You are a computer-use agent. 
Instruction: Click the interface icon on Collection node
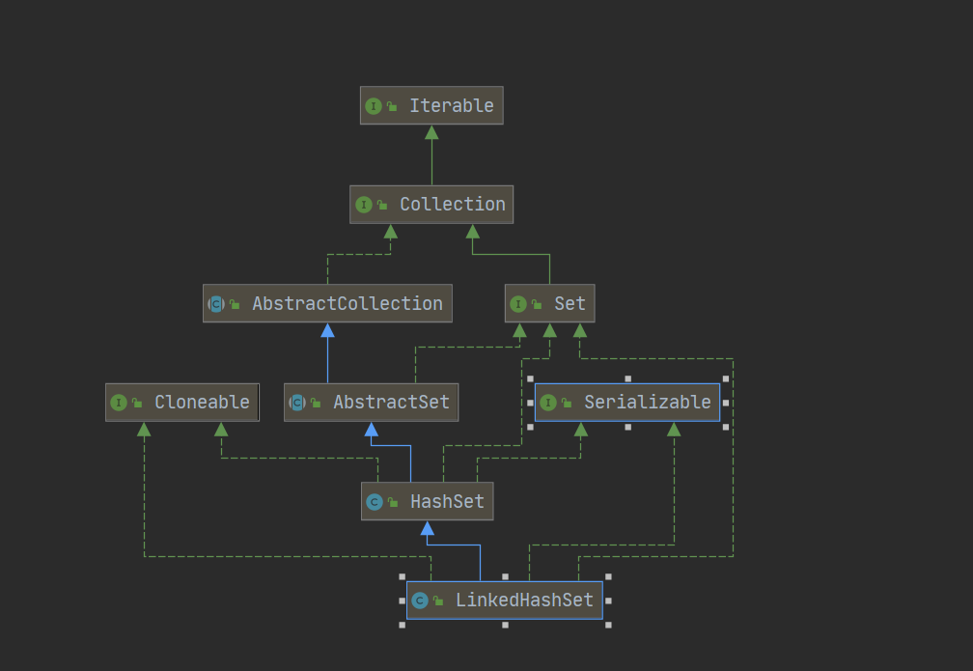[364, 205]
